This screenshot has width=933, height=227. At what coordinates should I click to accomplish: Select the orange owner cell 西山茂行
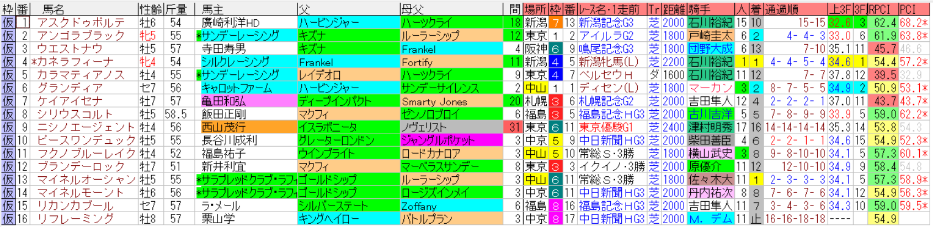pos(223,127)
